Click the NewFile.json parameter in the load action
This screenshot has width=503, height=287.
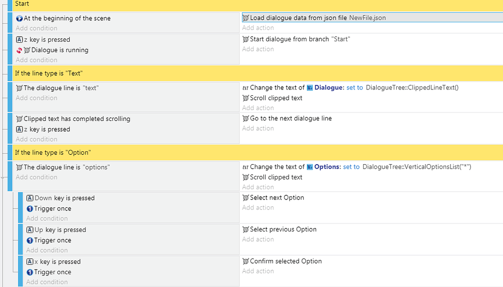(367, 18)
